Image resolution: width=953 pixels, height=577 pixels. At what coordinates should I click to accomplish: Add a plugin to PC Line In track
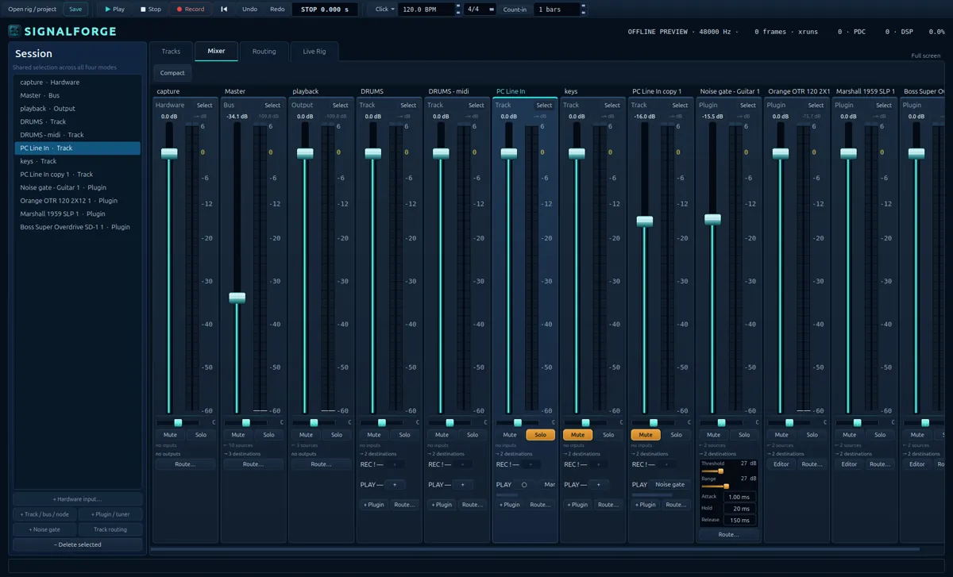point(511,505)
